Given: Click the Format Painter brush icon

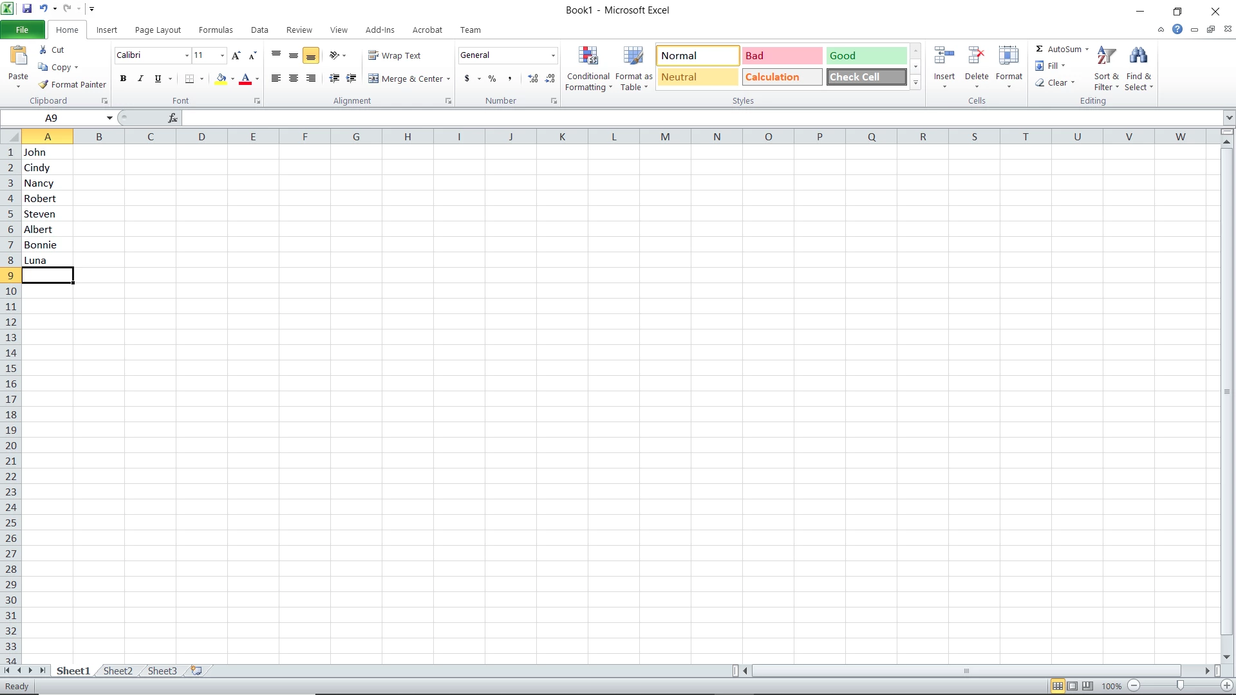Looking at the screenshot, I should pyautogui.click(x=43, y=84).
